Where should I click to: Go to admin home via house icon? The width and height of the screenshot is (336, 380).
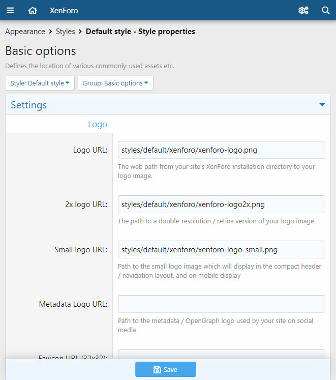[33, 10]
